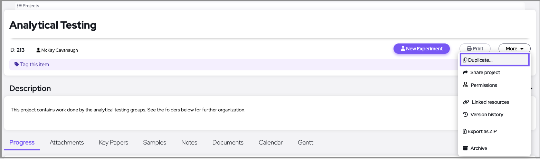The width and height of the screenshot is (540, 159).
Task: Click the Archive box icon
Action: coord(465,148)
